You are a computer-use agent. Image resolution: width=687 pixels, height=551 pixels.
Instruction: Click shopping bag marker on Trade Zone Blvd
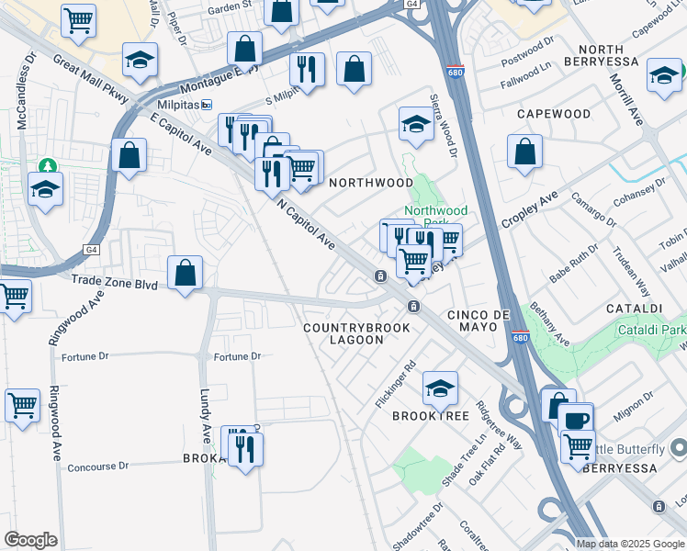coord(185,273)
